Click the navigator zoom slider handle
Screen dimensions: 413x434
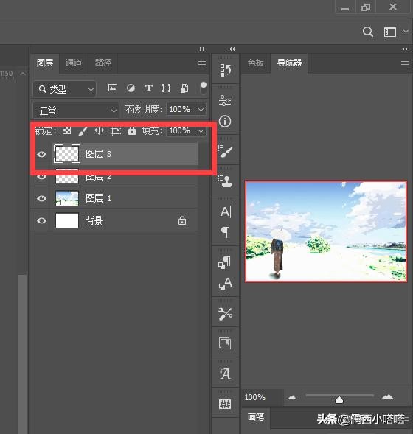tap(339, 399)
